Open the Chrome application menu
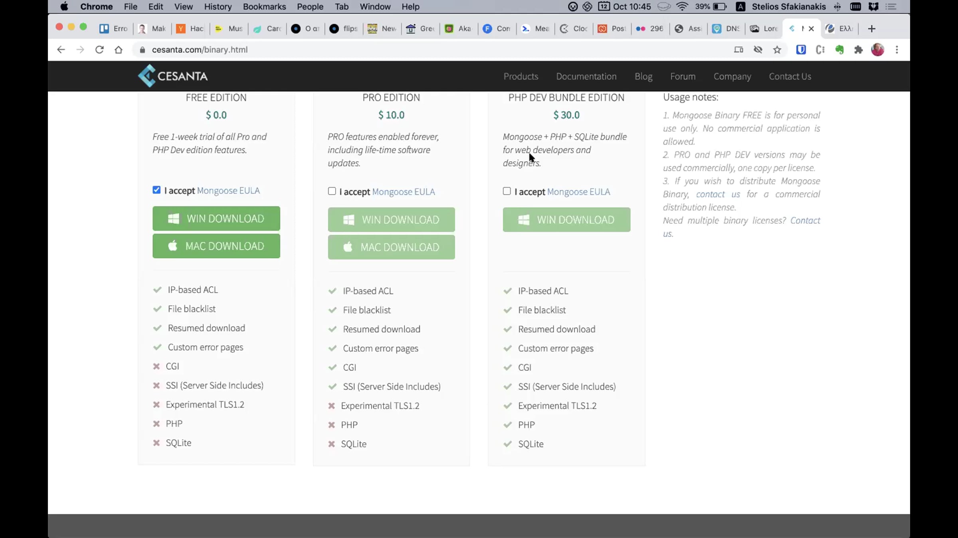The image size is (958, 538). [97, 6]
